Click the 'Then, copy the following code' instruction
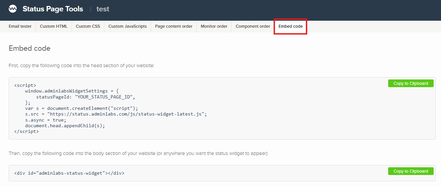441x187 pixels. [138, 154]
